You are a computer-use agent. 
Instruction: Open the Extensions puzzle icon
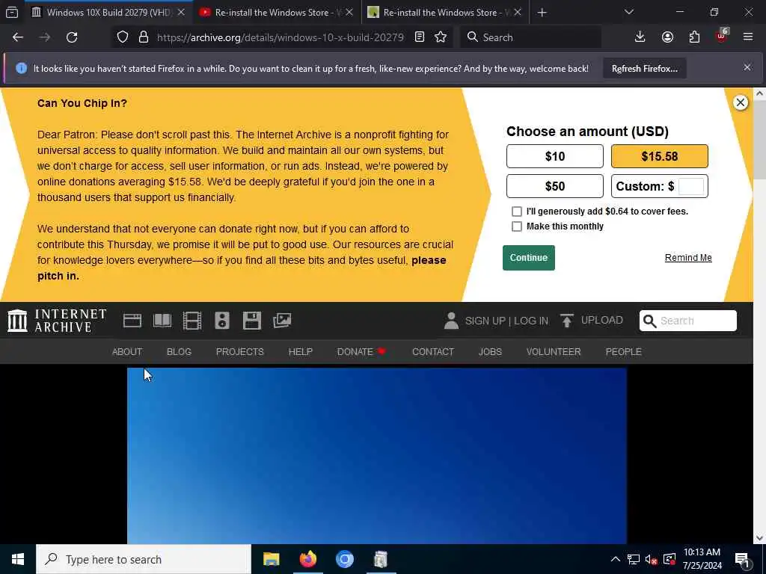click(694, 37)
